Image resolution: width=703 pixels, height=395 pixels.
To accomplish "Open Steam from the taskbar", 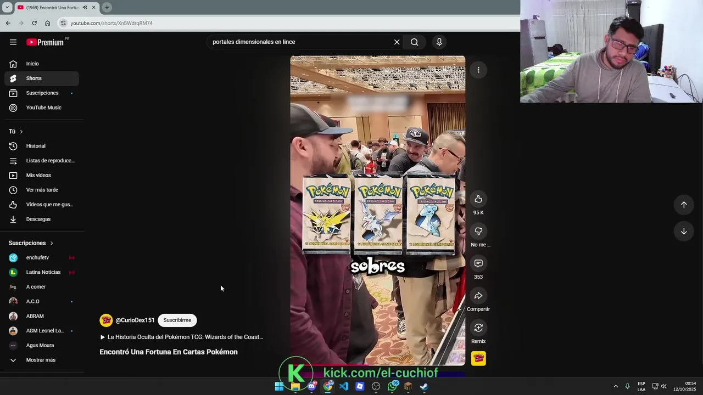I will [x=424, y=386].
